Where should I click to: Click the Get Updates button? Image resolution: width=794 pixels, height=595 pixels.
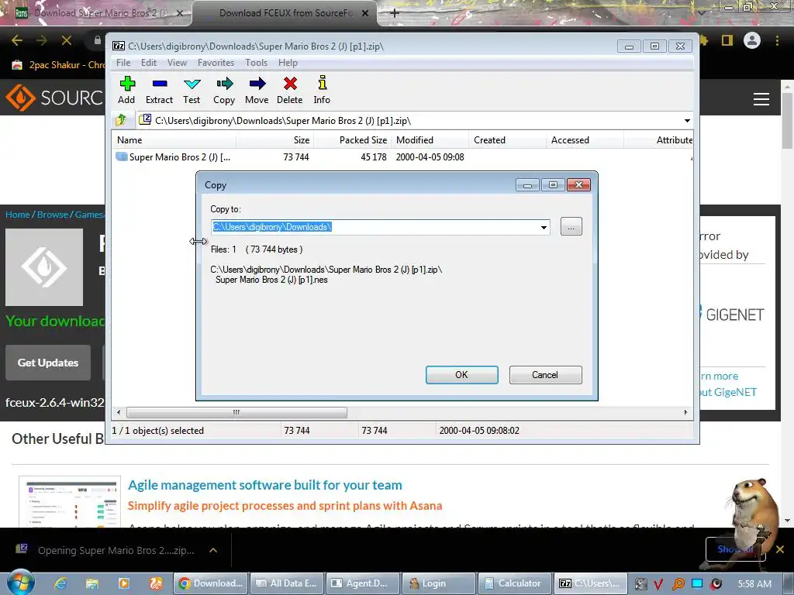[48, 363]
